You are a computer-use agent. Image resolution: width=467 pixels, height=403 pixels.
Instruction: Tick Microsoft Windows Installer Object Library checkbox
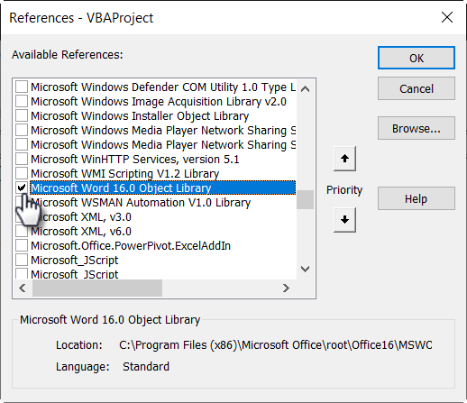click(22, 116)
